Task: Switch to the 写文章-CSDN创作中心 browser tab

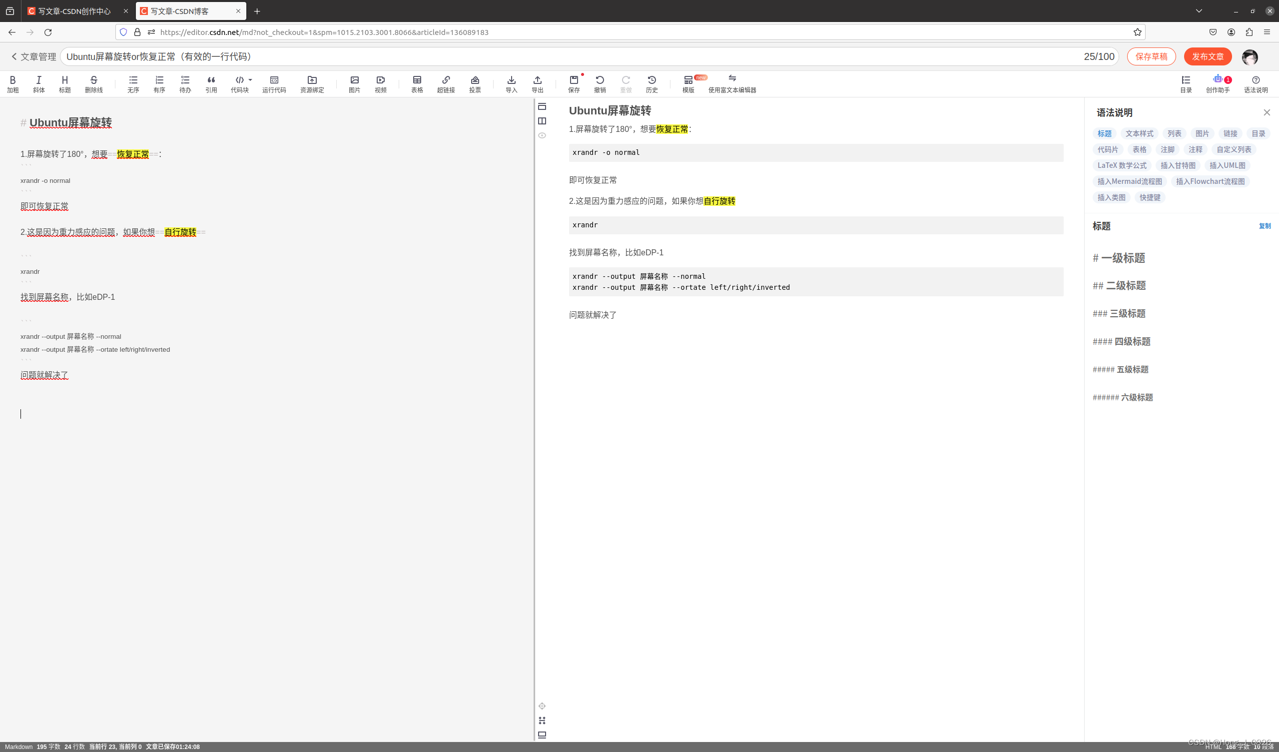Action: (x=74, y=10)
